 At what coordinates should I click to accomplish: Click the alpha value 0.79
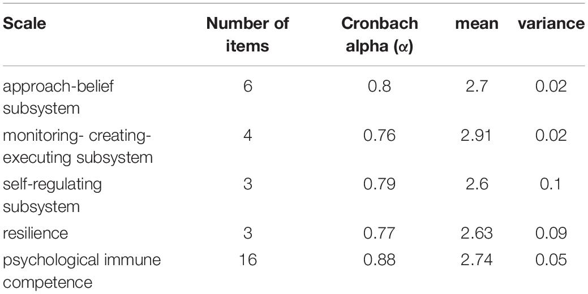point(379,184)
